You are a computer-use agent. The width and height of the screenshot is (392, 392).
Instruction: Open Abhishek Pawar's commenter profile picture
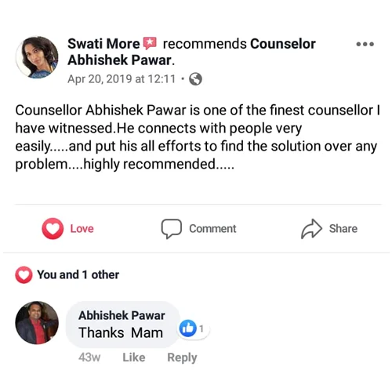coord(37,322)
